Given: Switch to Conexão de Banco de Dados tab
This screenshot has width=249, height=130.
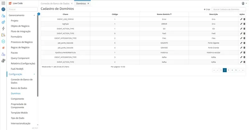Looking at the screenshot, I should [x=55, y=3].
